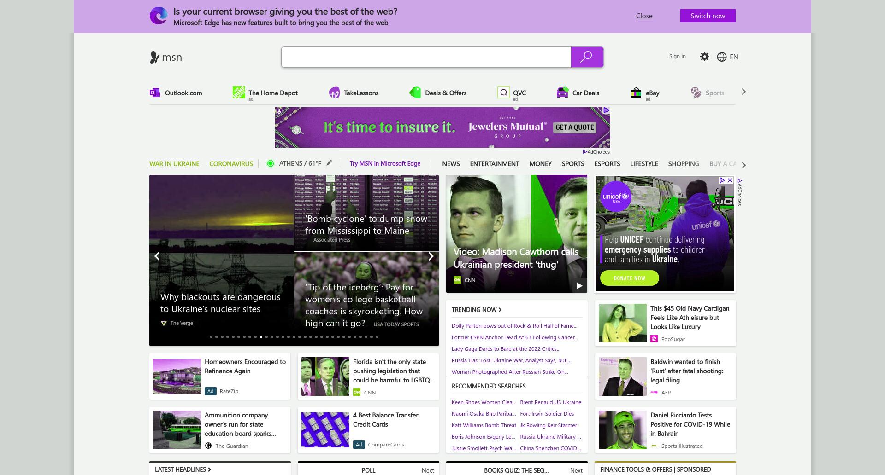
Task: Open Dolly Parton trending headline
Action: click(514, 326)
